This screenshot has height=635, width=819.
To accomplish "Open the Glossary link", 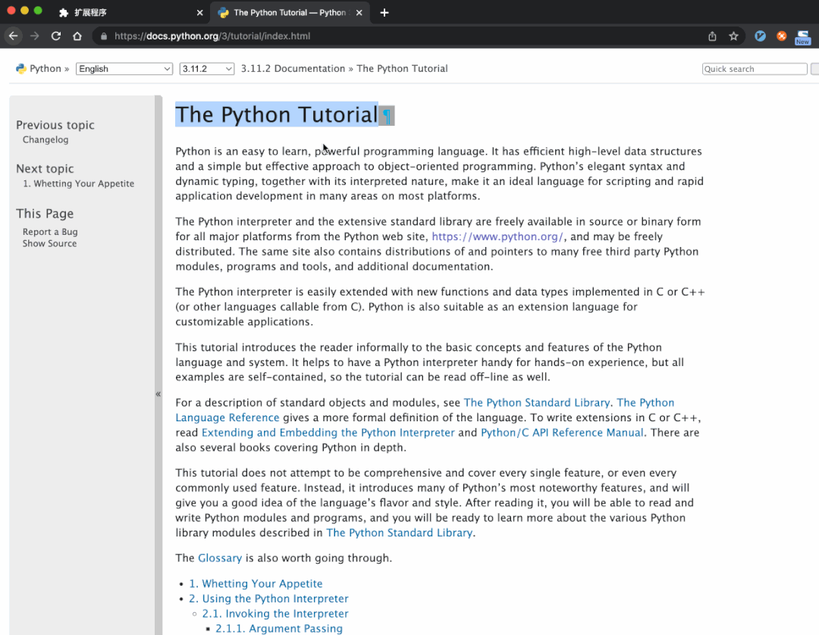I will (x=219, y=558).
